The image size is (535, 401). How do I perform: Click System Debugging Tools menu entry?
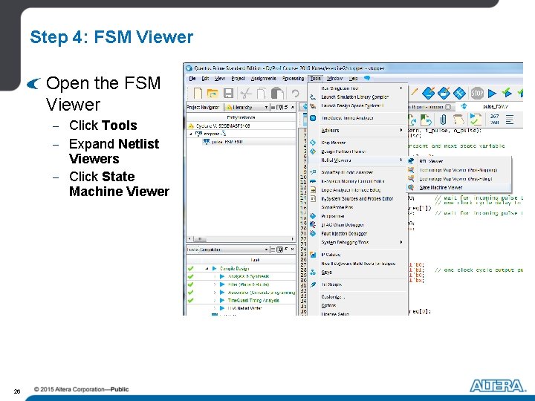(357, 242)
